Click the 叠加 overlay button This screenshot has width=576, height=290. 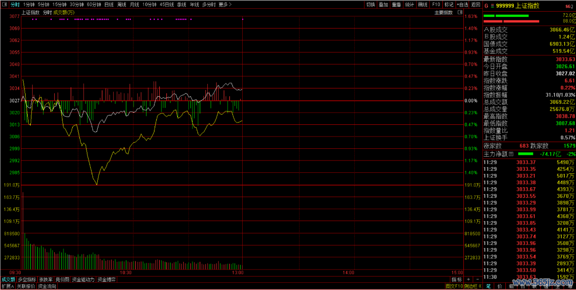[383, 5]
